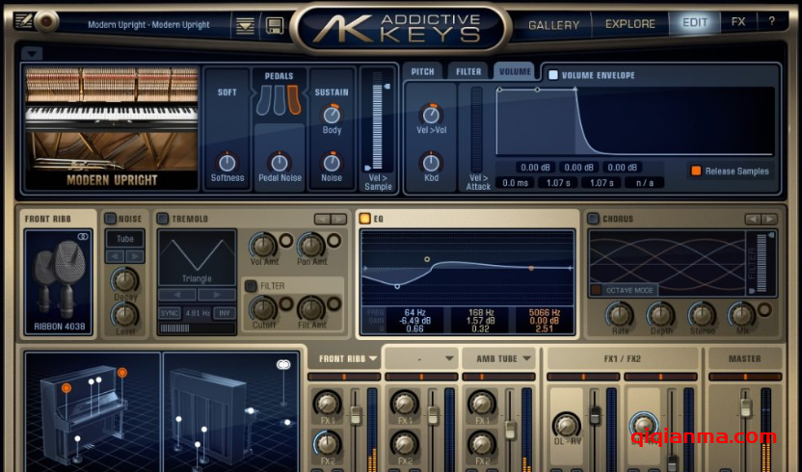802x472 pixels.
Task: Enable the Tremolo section toggle
Action: coord(163,219)
